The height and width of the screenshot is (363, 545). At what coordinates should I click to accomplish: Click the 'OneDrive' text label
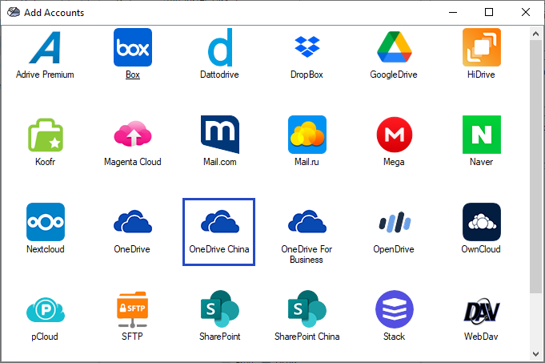pos(132,249)
